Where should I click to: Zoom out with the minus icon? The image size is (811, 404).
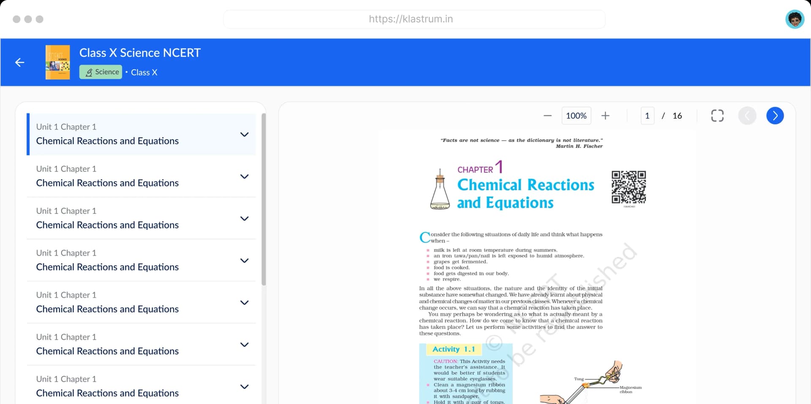pos(547,116)
